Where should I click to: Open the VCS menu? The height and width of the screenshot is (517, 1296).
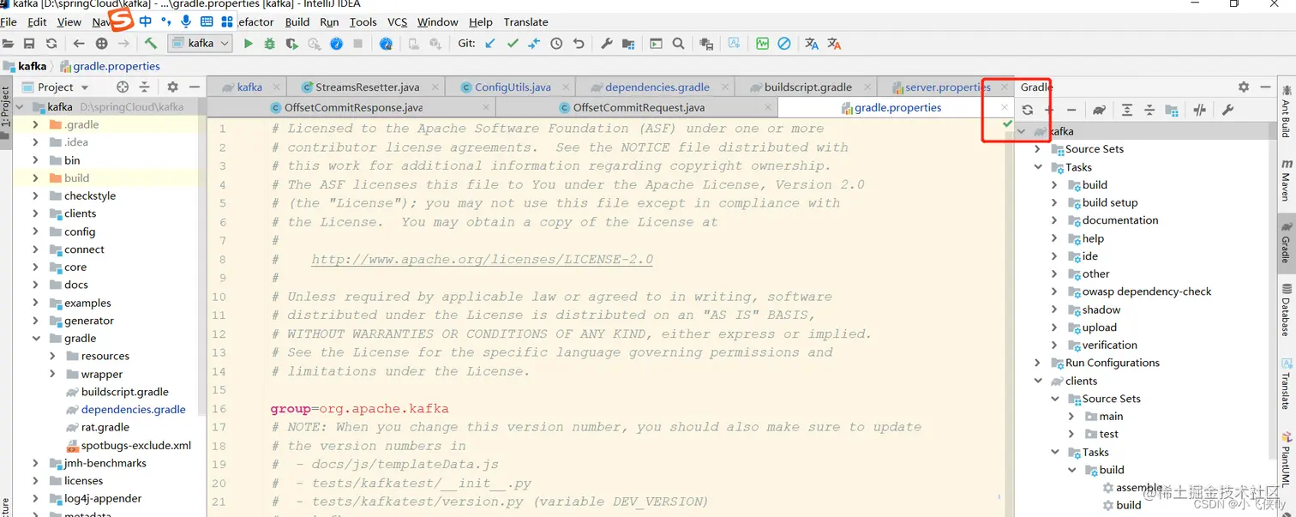(397, 21)
